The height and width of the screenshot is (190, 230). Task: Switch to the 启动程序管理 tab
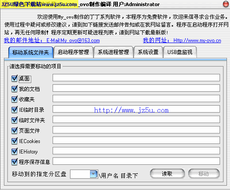(73, 52)
